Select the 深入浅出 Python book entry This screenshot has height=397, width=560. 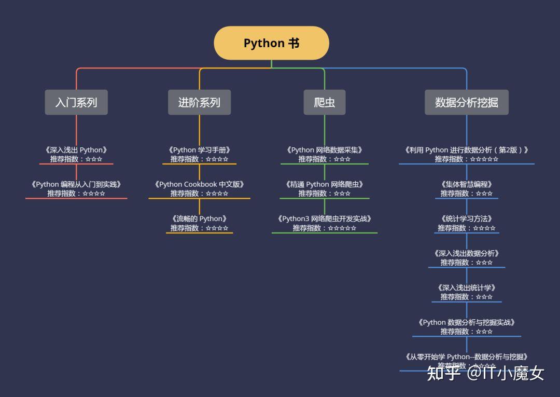(76, 154)
